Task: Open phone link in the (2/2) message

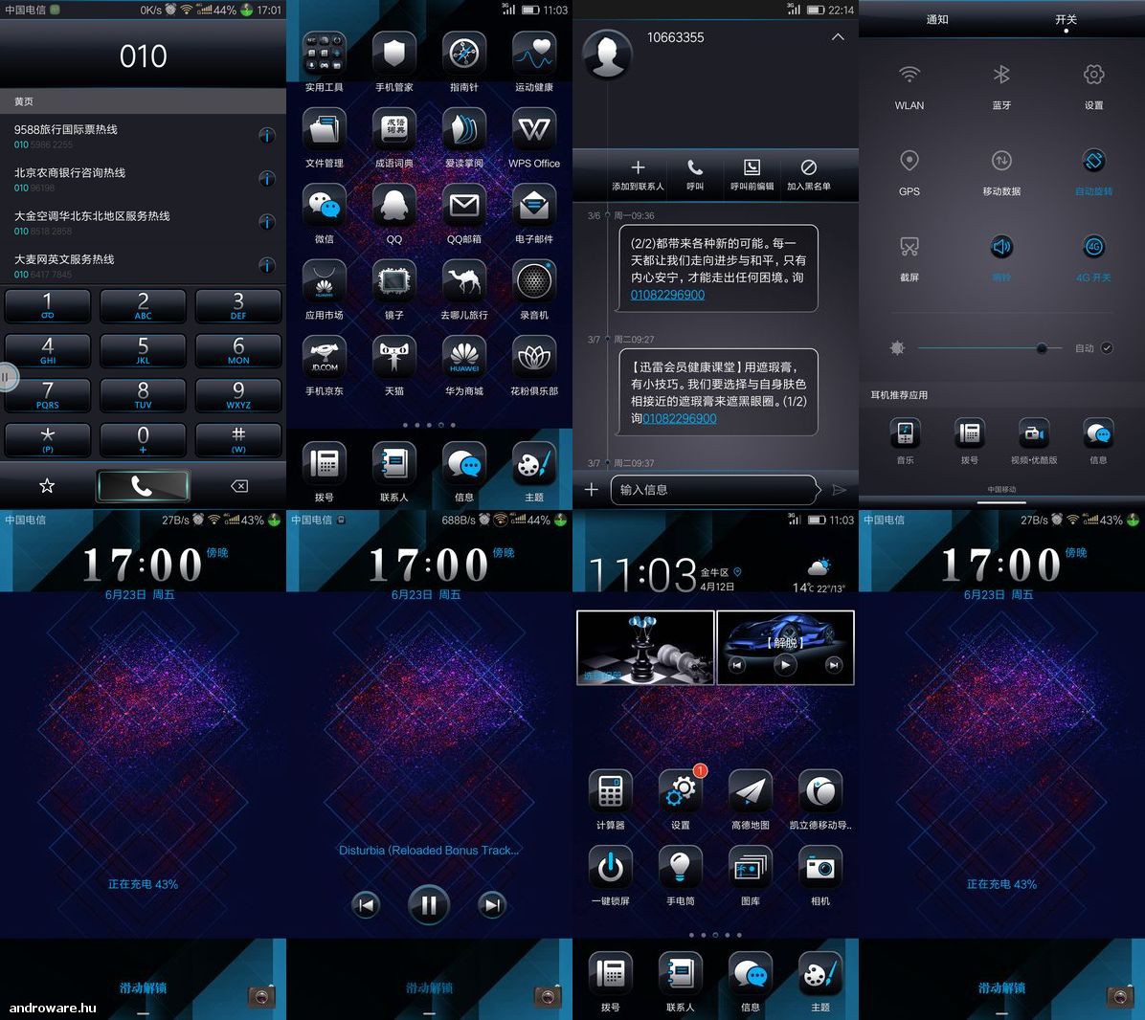Action: pyautogui.click(x=667, y=295)
